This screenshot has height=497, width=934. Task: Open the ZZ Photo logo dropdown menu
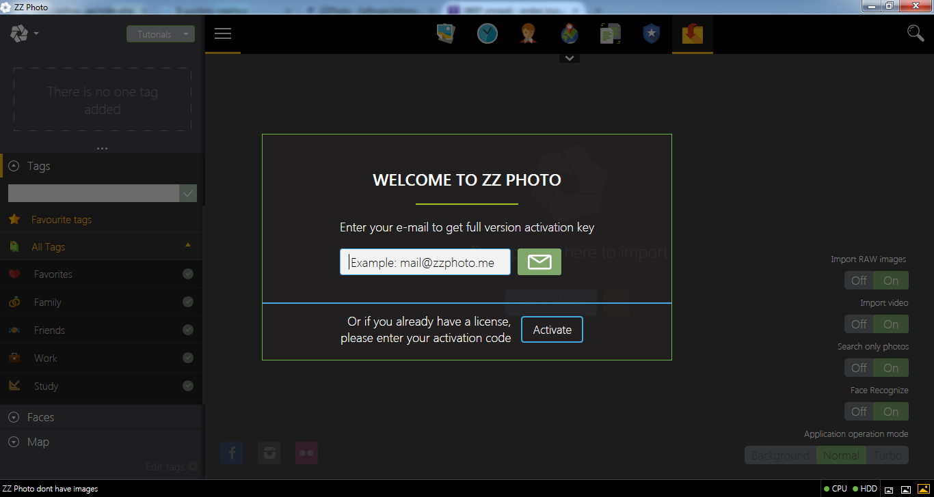pos(25,33)
